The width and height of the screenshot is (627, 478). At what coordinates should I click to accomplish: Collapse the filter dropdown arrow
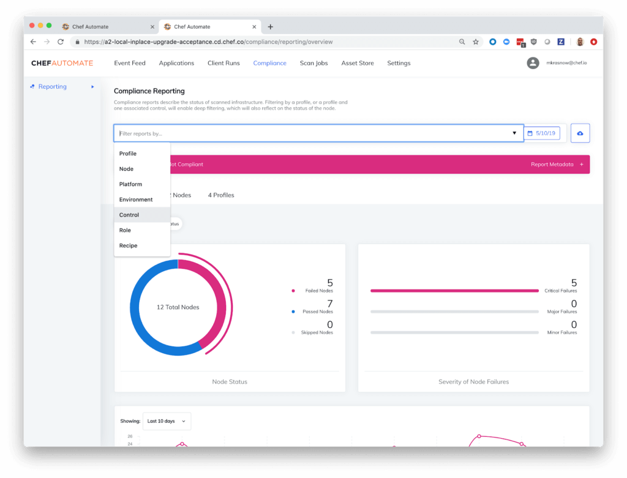(514, 133)
